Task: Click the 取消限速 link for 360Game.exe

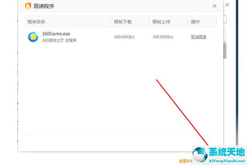Action: click(199, 37)
